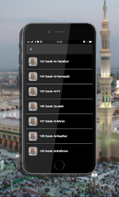Choose 107 Surah Al-Ma'un

click(59, 121)
